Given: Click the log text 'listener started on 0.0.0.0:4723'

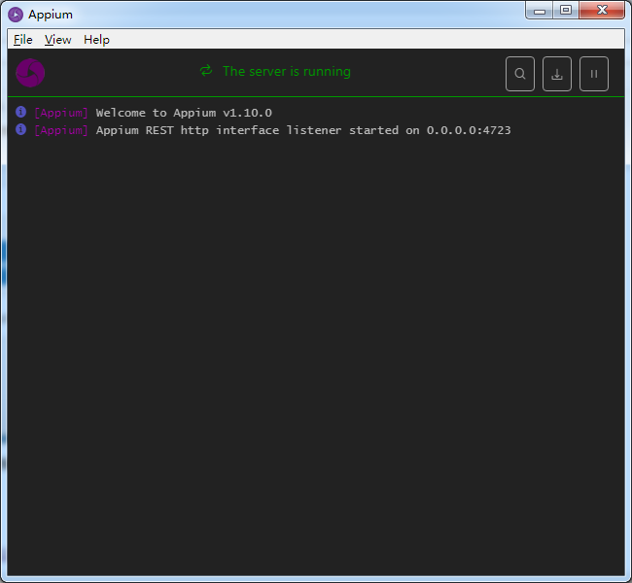Looking at the screenshot, I should [x=399, y=130].
